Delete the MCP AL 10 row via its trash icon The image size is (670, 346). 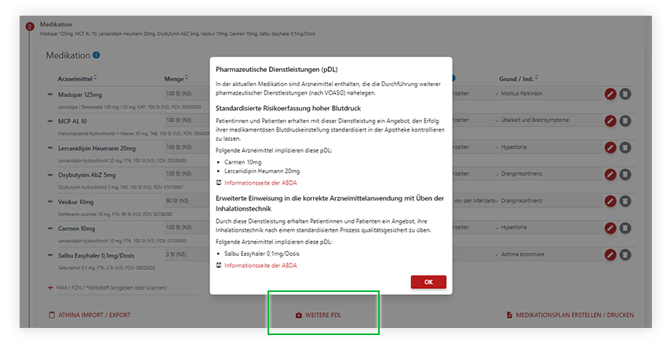[x=625, y=121]
